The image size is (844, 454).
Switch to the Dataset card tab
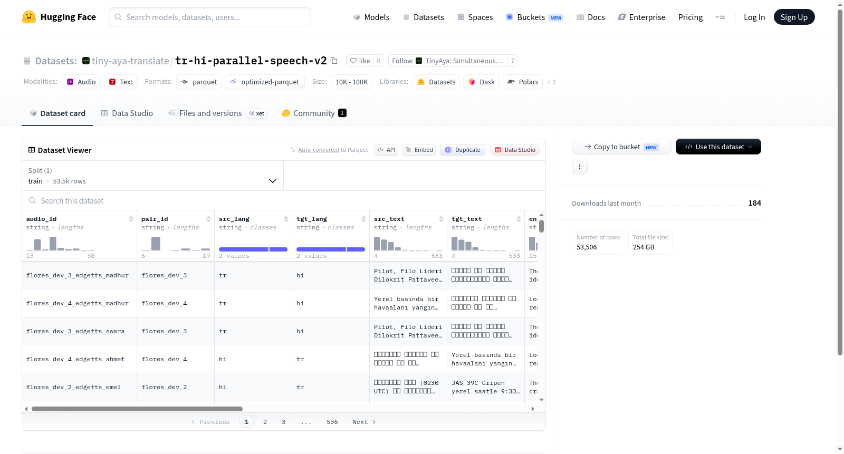(57, 113)
